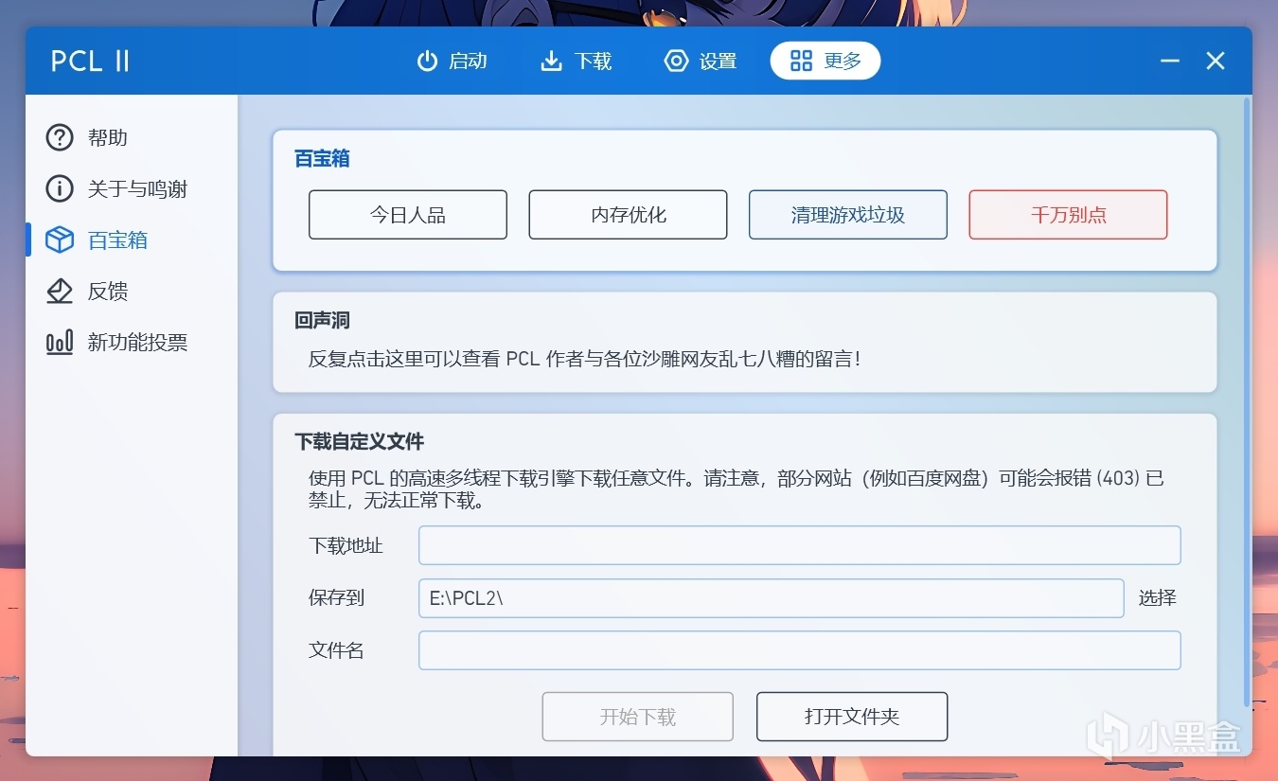Switch to the 启动 tab
Viewport: 1278px width, 781px height.
pyautogui.click(x=453, y=62)
